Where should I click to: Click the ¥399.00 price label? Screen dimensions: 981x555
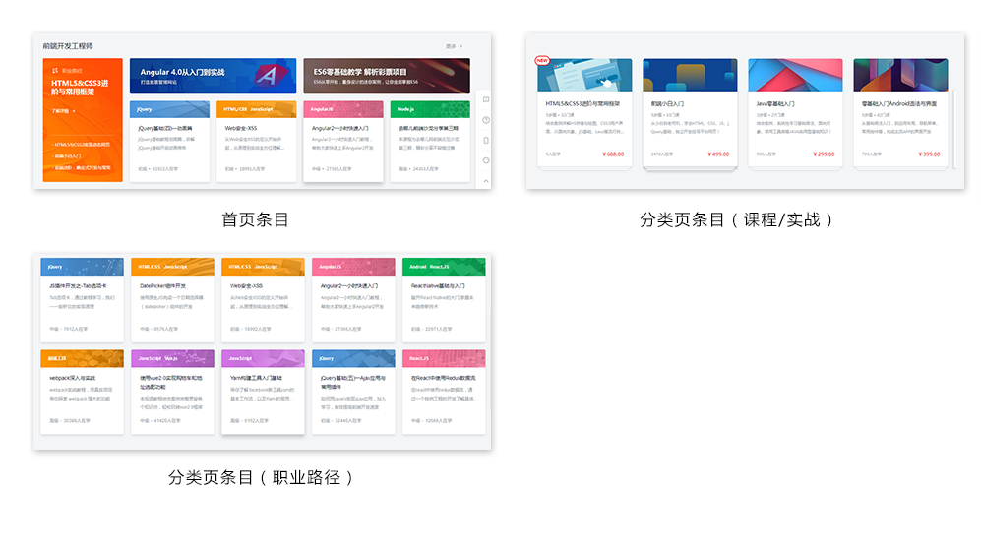929,154
